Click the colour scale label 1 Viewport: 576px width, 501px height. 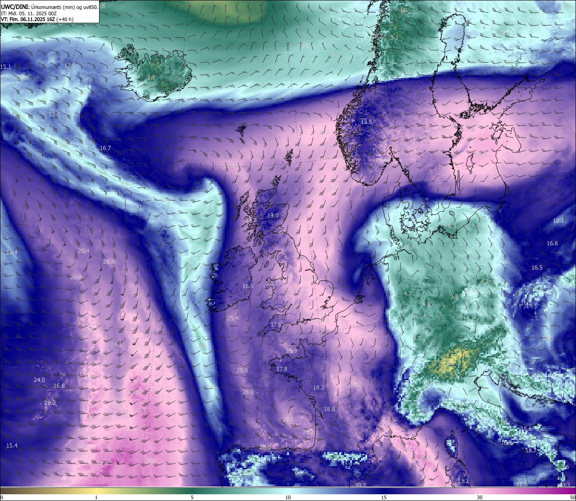(x=96, y=497)
